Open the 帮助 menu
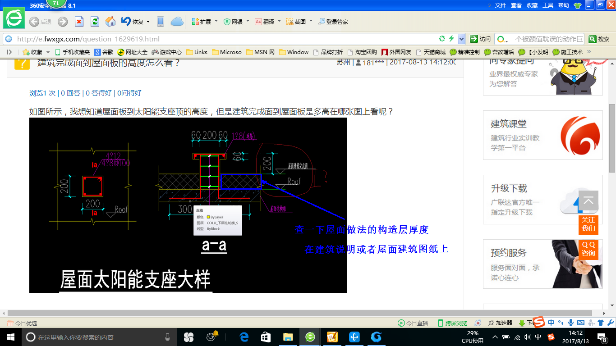 coord(564,5)
